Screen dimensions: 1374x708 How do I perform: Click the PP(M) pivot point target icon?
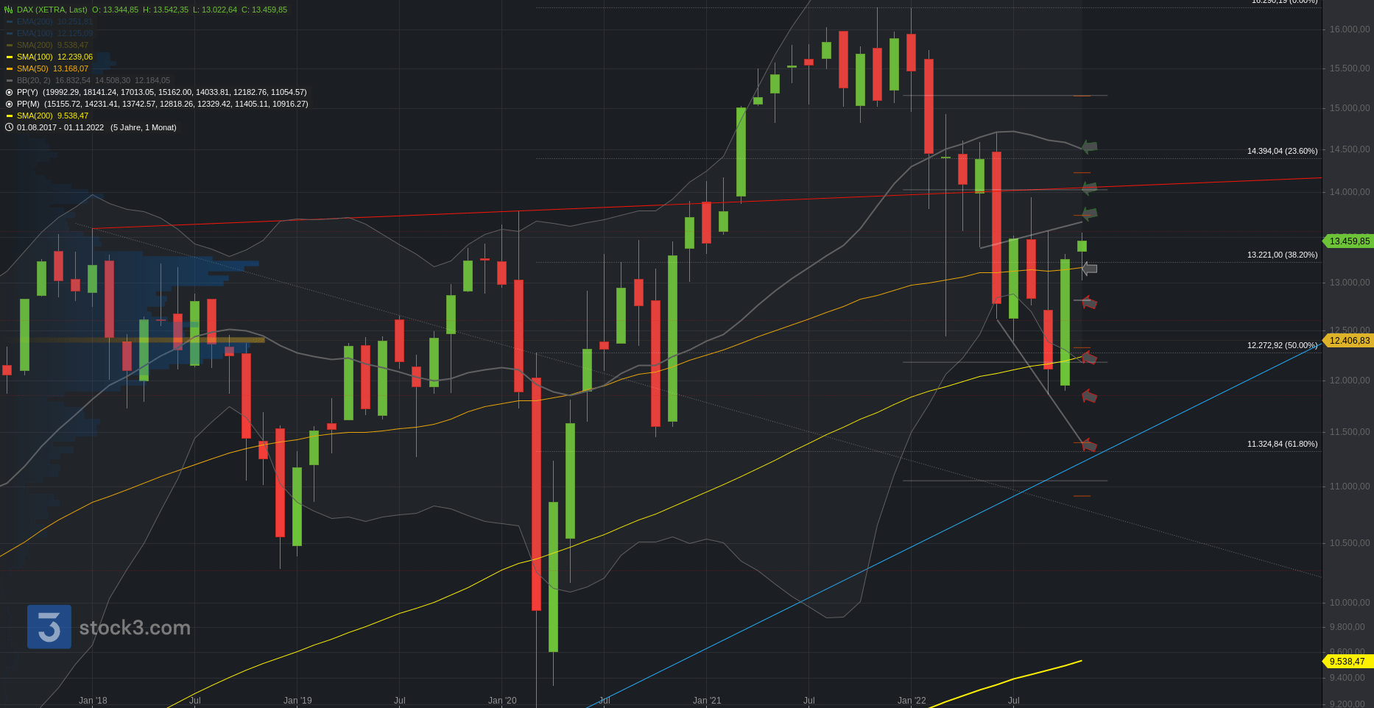click(10, 104)
